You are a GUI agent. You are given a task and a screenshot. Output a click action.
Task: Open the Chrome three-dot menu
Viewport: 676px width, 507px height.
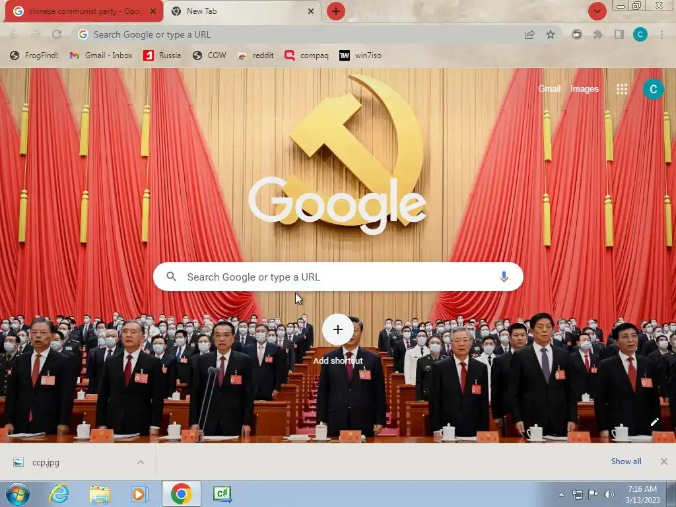pos(661,34)
